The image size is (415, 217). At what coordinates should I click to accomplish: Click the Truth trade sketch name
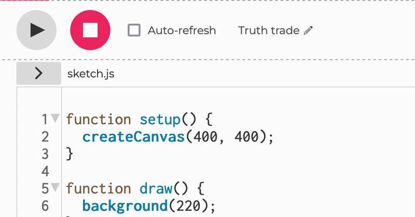click(x=269, y=31)
